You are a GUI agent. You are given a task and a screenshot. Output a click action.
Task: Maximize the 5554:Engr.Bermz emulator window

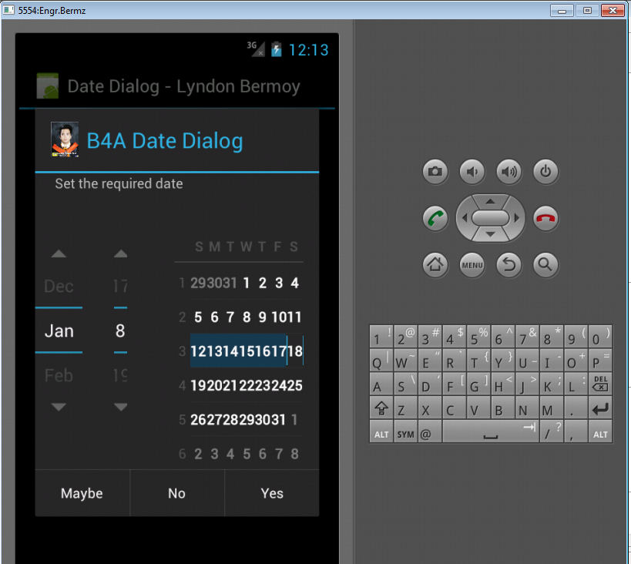click(x=587, y=11)
